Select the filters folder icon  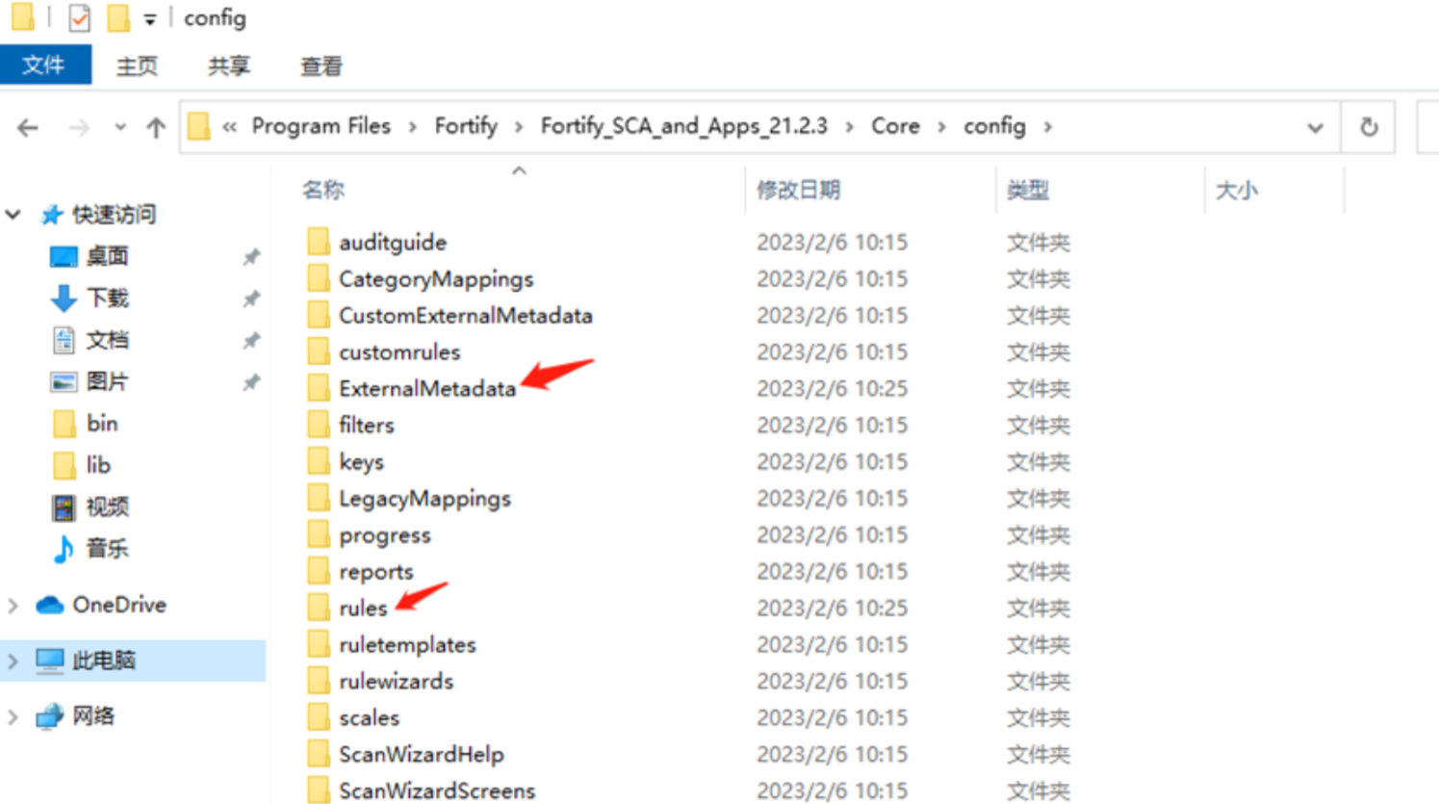pos(319,425)
